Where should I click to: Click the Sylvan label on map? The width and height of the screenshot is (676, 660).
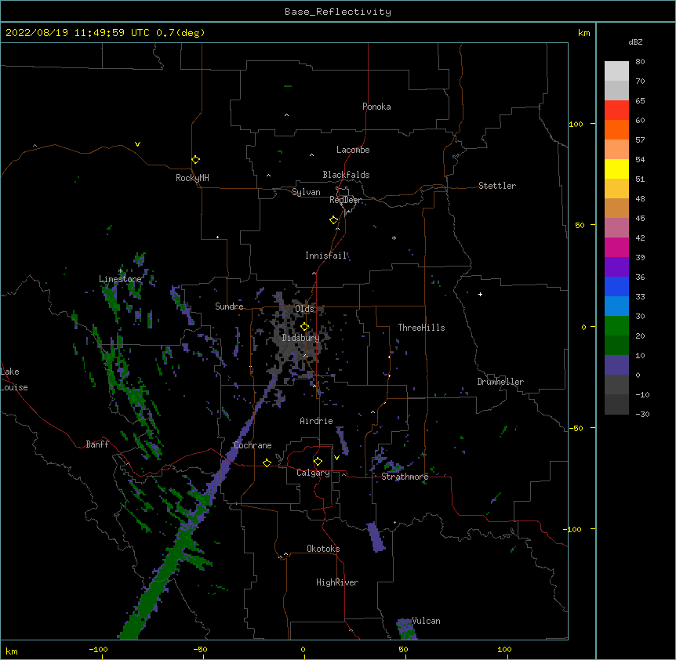(306, 192)
